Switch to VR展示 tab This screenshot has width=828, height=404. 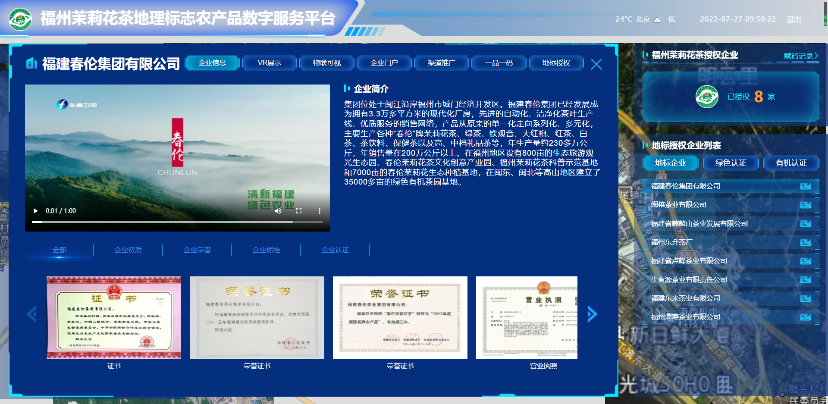pos(270,63)
